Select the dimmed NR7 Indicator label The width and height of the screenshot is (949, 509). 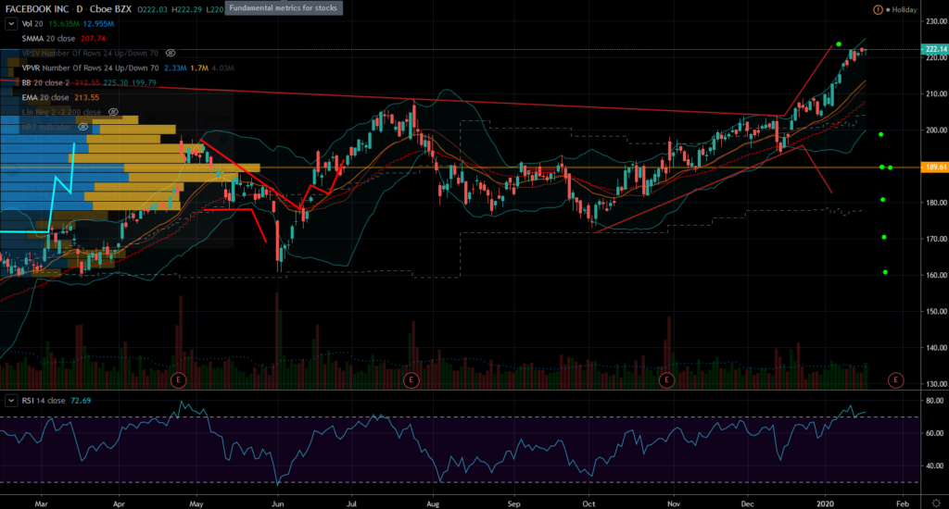pyautogui.click(x=46, y=127)
